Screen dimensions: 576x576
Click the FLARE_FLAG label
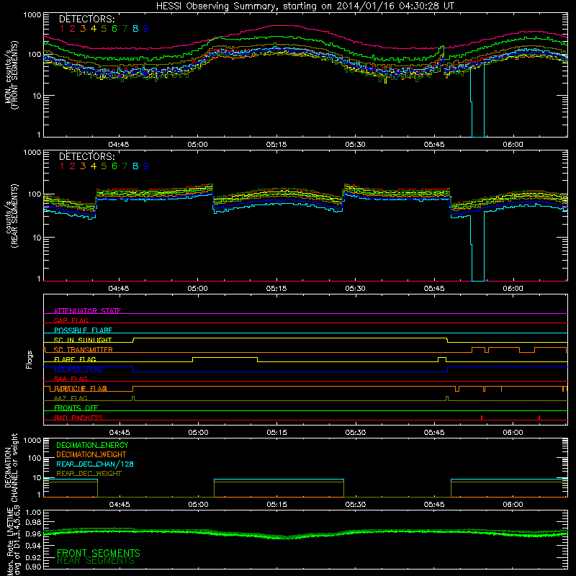click(75, 359)
